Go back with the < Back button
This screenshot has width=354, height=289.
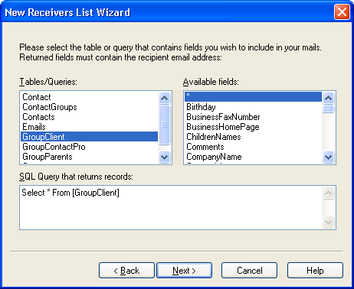(126, 270)
